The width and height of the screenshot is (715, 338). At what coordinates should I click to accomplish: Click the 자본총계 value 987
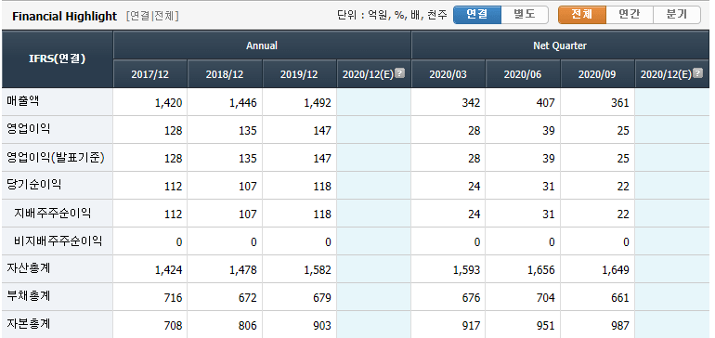tap(620, 326)
